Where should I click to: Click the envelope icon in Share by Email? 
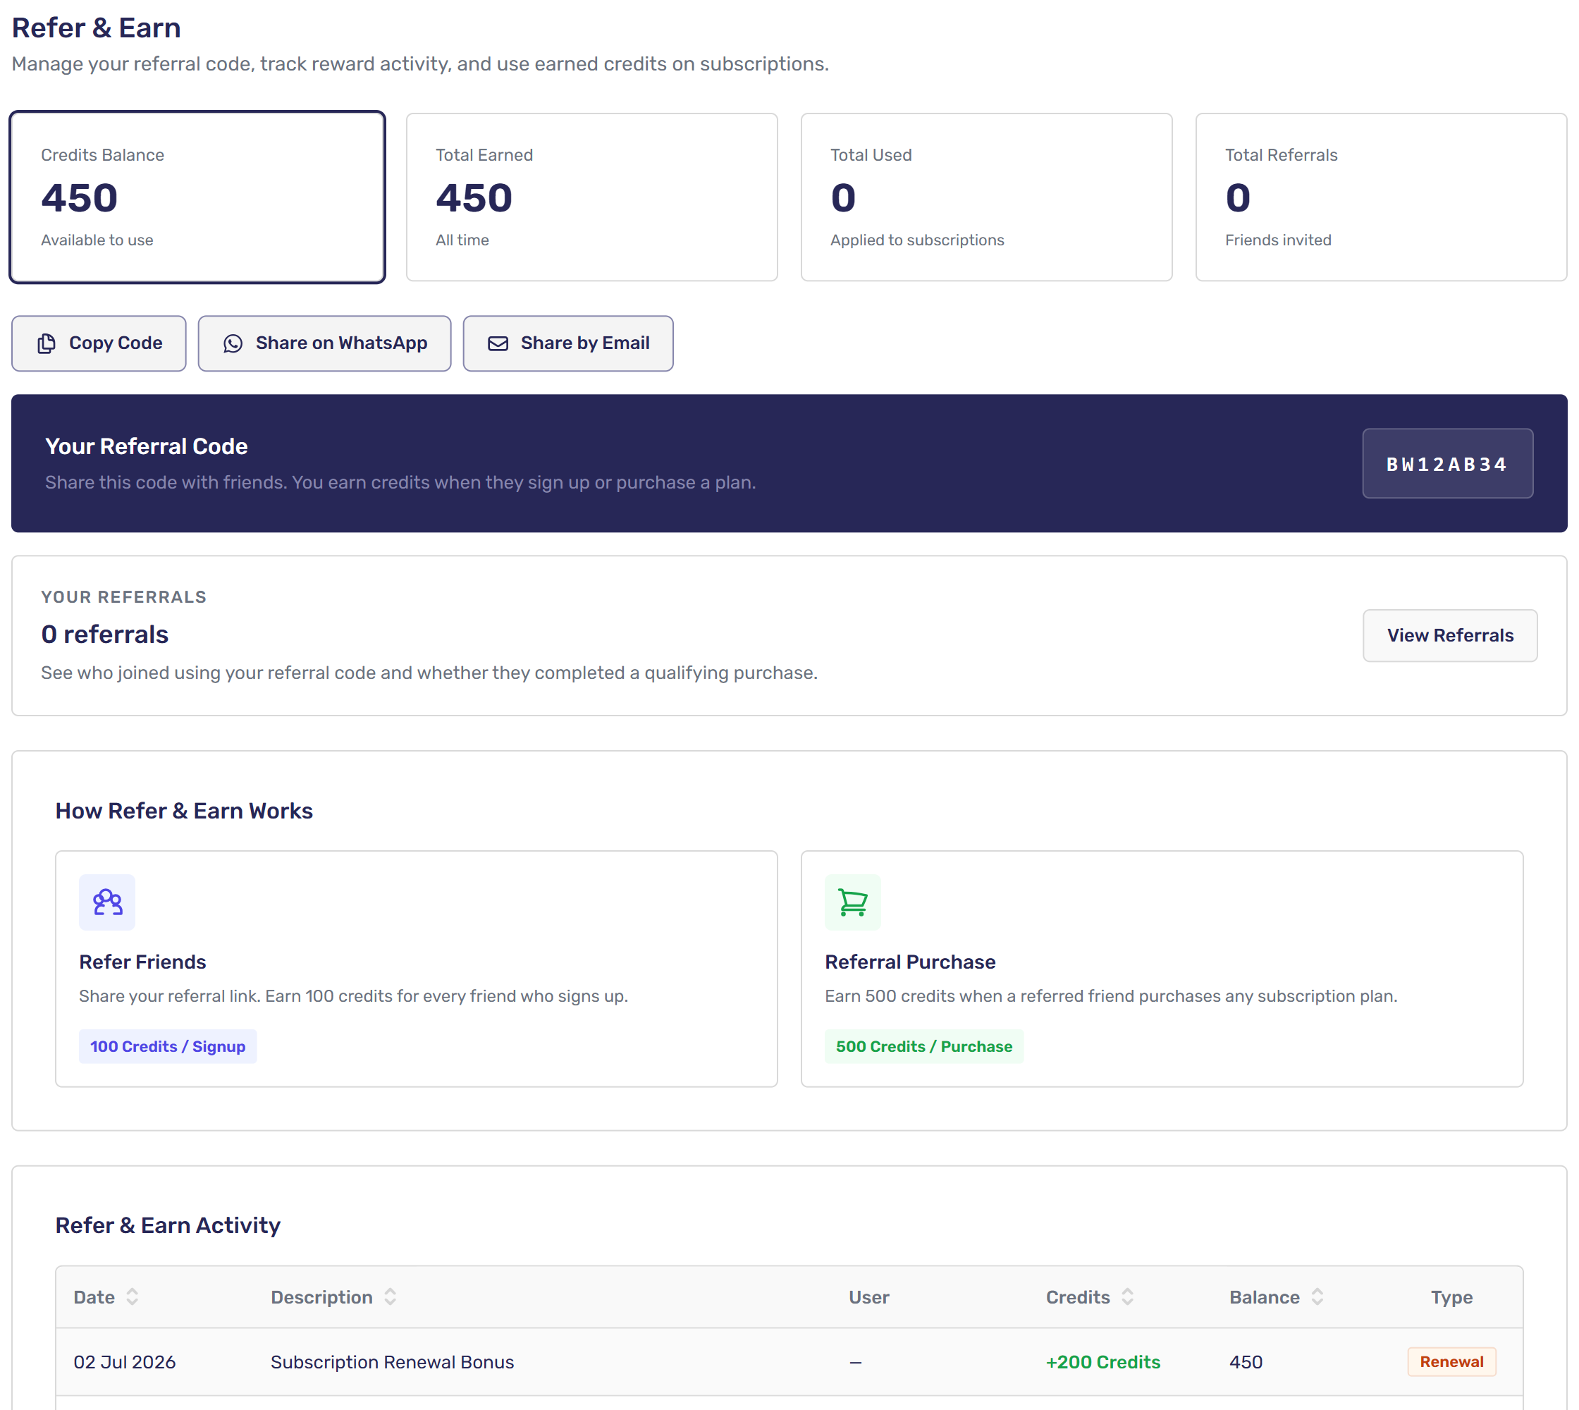(498, 343)
